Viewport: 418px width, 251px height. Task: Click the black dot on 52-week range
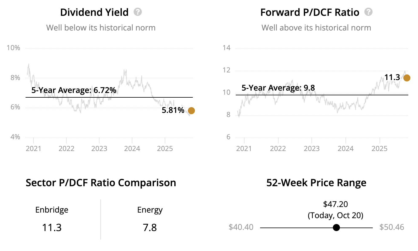point(336,228)
